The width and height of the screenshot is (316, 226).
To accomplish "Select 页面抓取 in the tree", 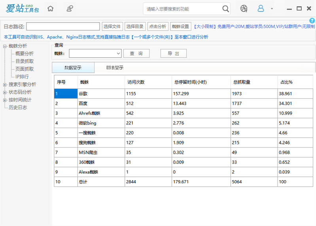I will coord(25,69).
